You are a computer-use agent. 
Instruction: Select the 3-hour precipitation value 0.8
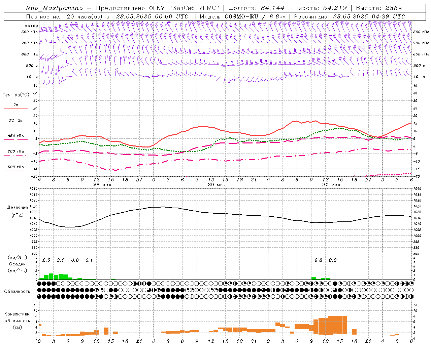[318, 260]
